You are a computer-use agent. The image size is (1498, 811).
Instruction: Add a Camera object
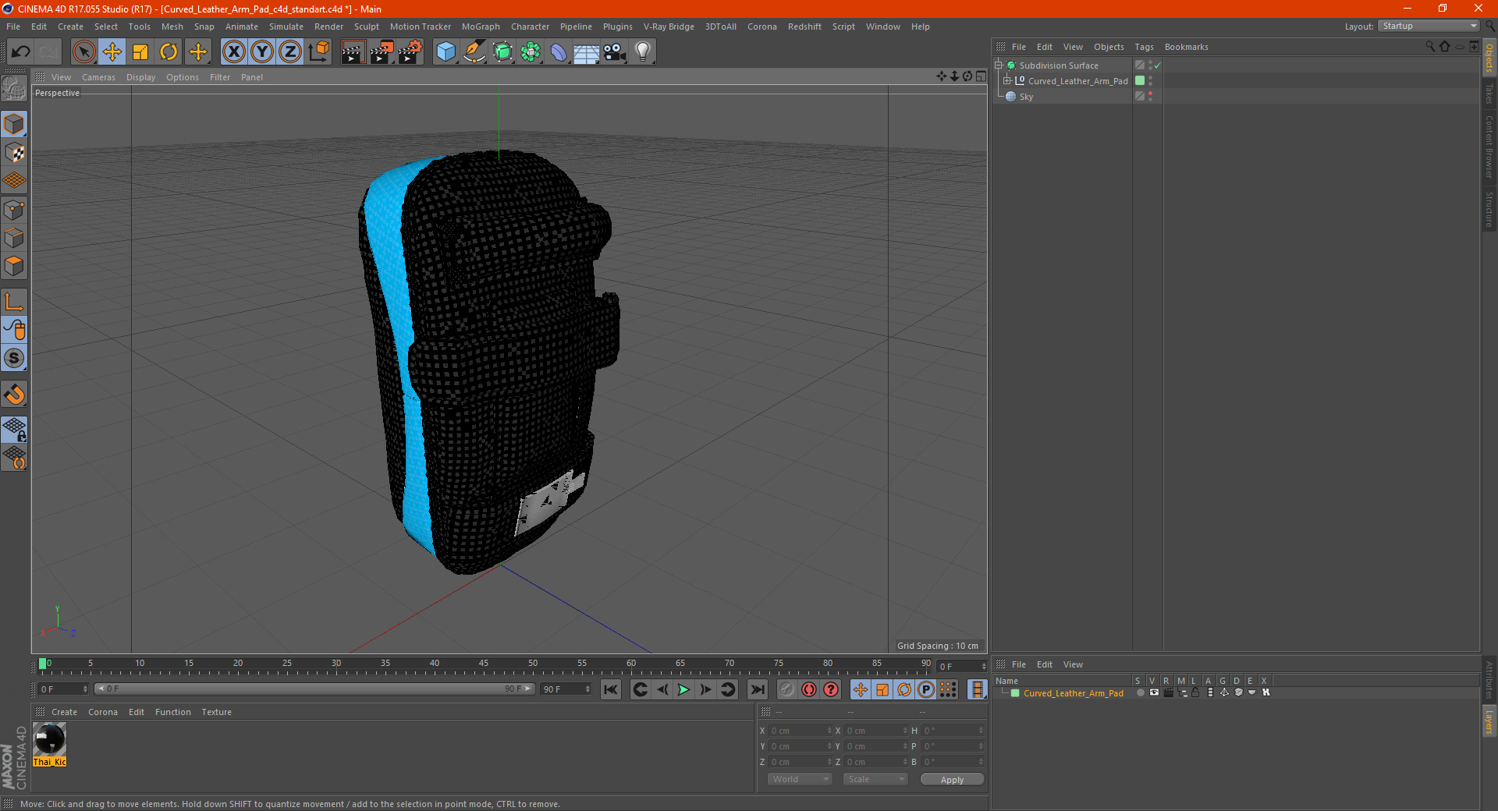(615, 52)
